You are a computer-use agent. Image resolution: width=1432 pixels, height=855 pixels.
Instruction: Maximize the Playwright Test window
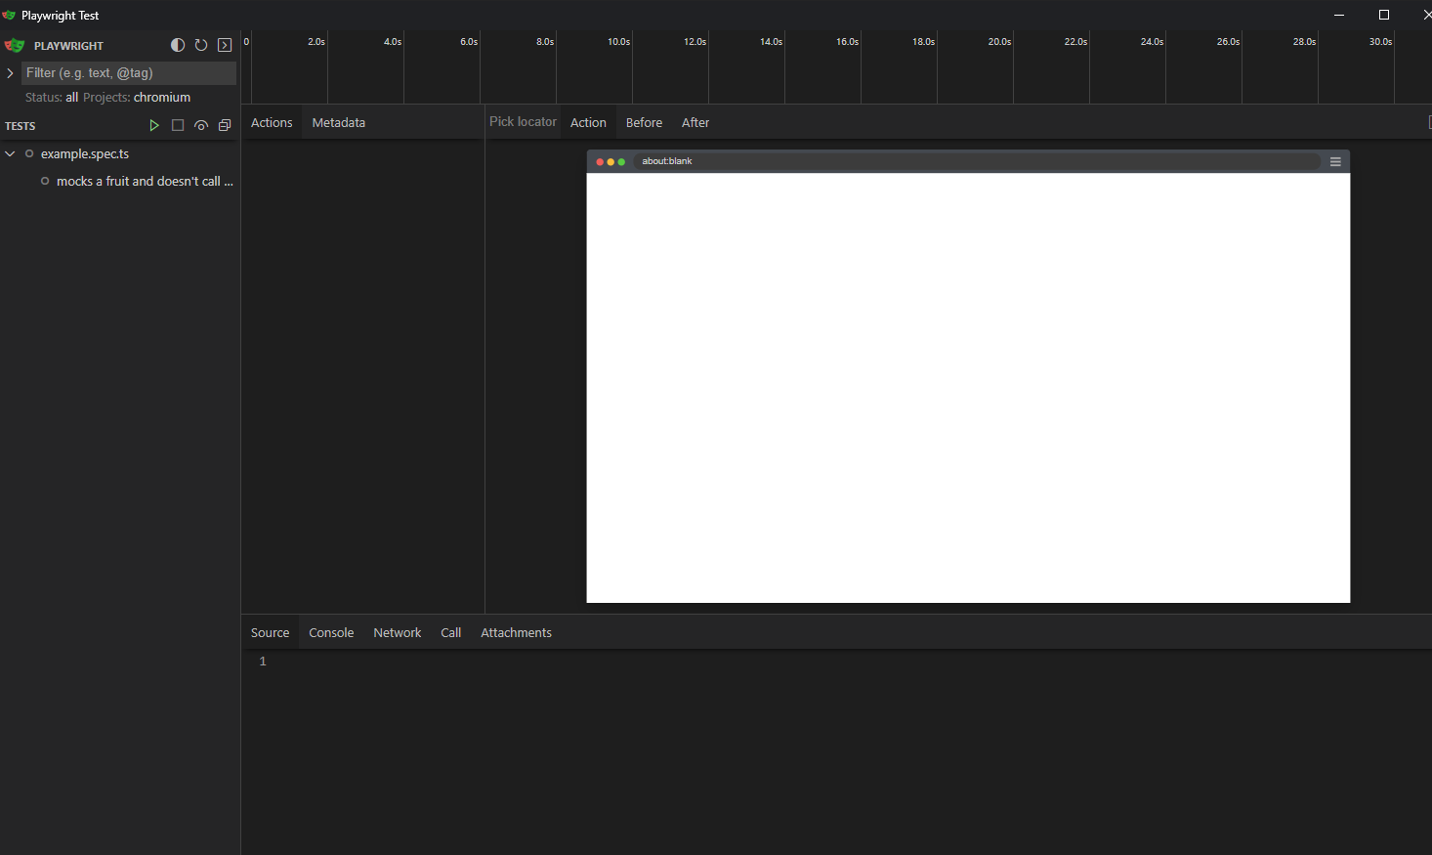pos(1383,15)
